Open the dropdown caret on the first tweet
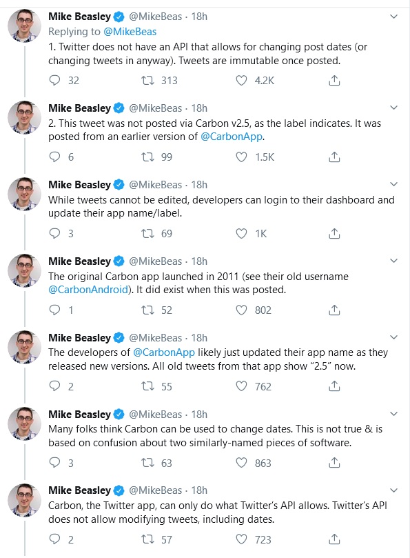The height and width of the screenshot is (558, 410). pos(393,17)
